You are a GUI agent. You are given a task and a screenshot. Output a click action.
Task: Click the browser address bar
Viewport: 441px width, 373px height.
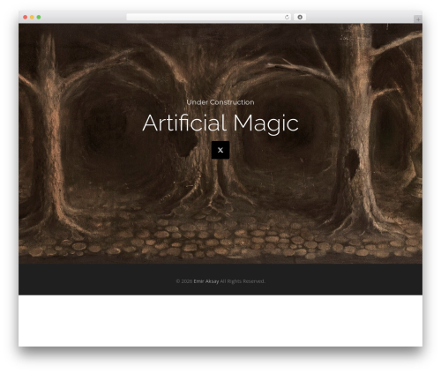click(209, 17)
